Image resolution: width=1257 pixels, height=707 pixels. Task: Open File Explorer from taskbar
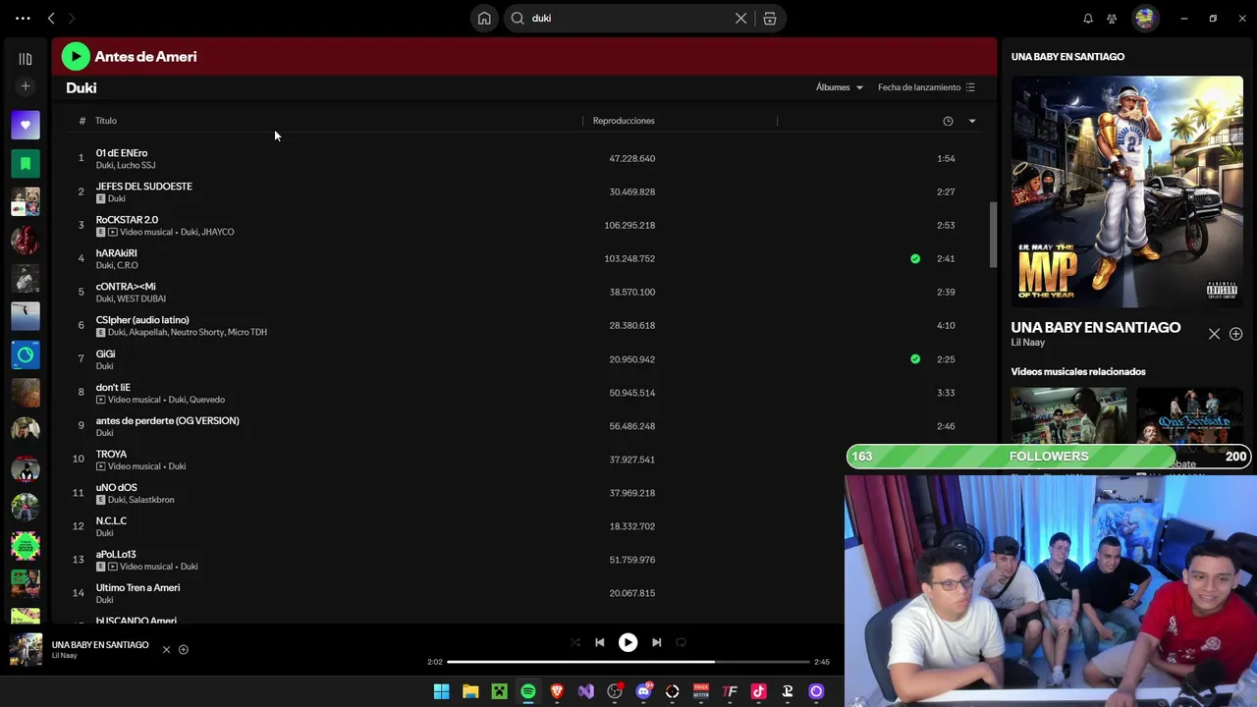tap(470, 691)
